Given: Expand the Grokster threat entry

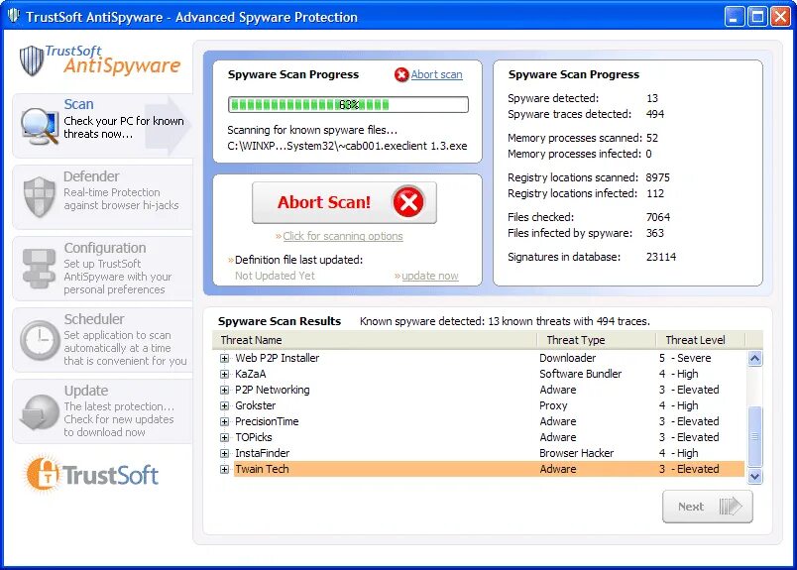Looking at the screenshot, I should click(224, 405).
